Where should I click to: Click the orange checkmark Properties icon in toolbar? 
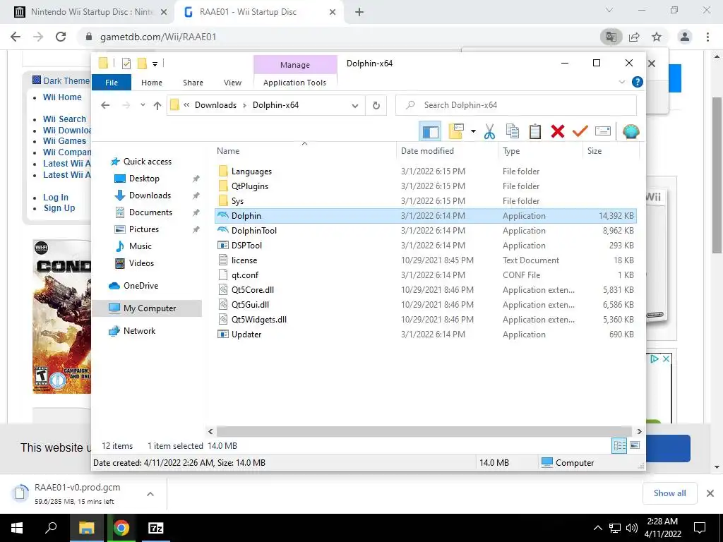click(580, 132)
